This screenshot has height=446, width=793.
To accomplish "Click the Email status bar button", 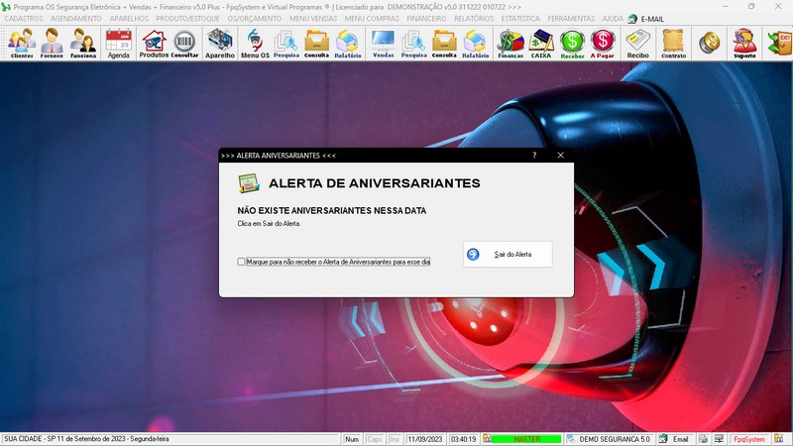I will [675, 439].
